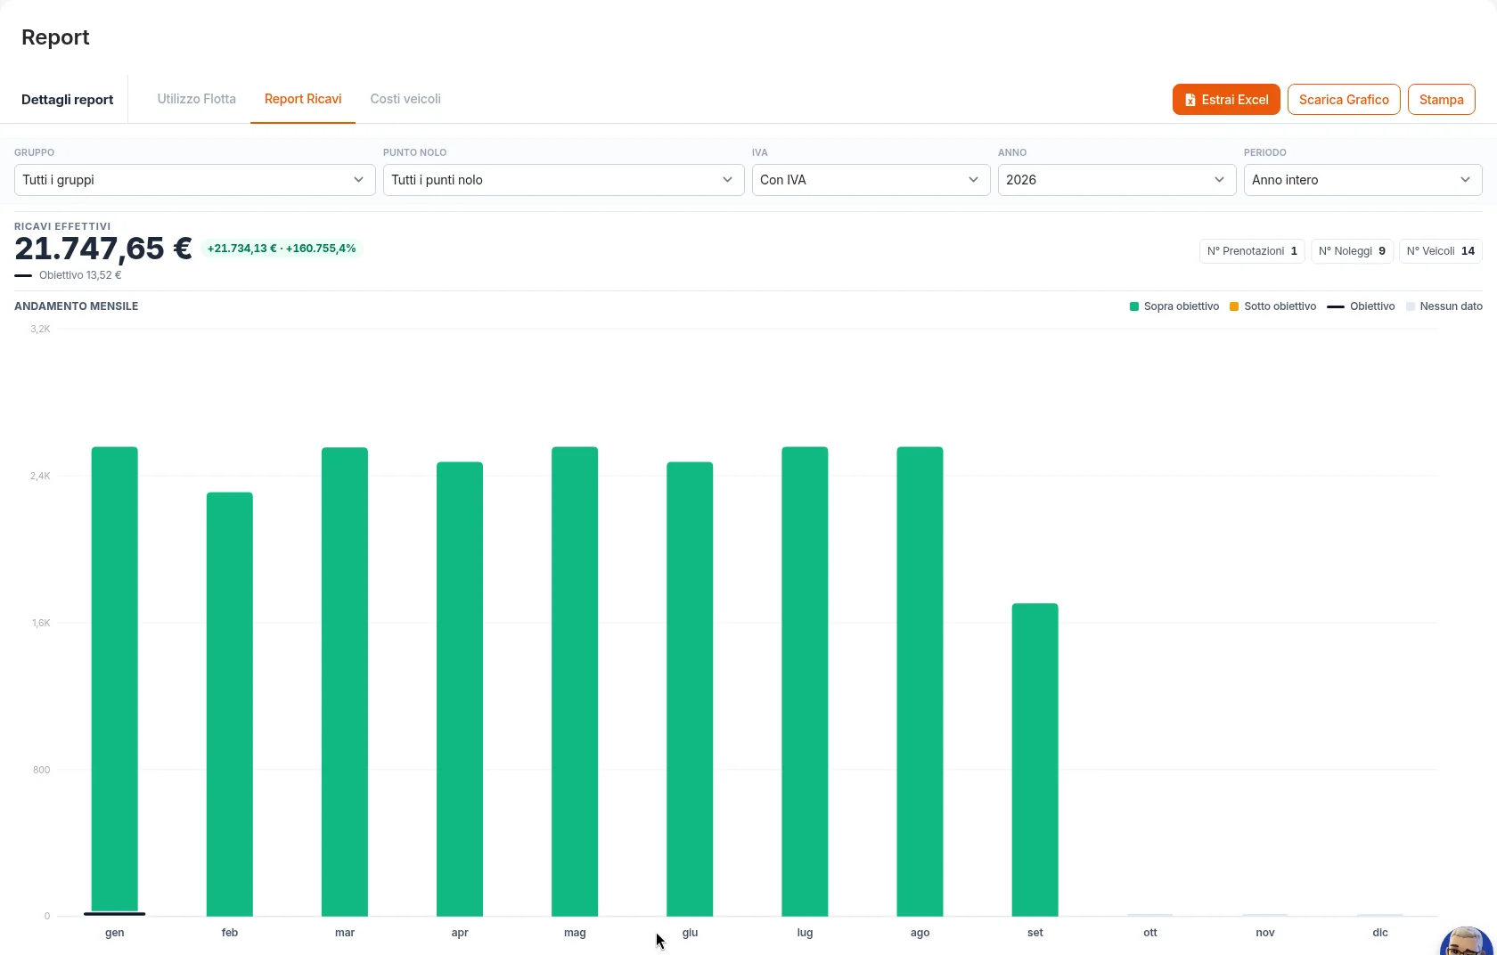
Task: Click the 21.747,65 € revenue total
Action: (103, 249)
